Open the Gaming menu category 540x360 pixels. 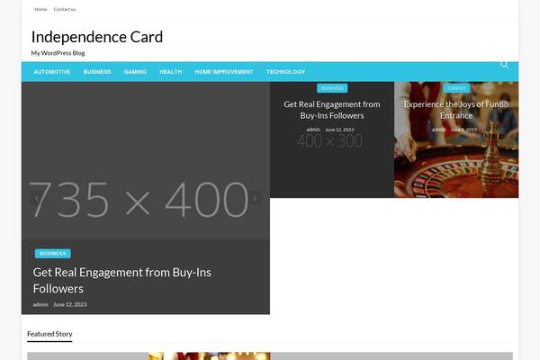point(135,72)
